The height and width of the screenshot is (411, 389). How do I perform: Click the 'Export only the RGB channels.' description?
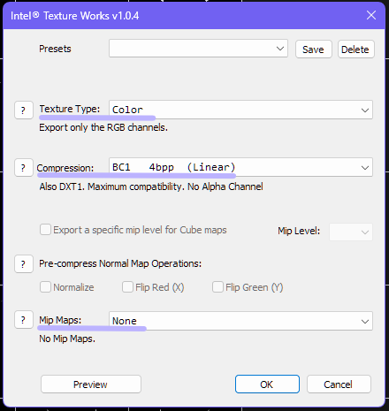click(x=103, y=127)
